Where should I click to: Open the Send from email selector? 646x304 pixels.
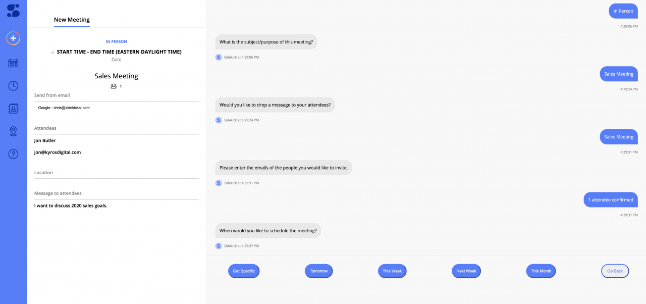point(116,107)
